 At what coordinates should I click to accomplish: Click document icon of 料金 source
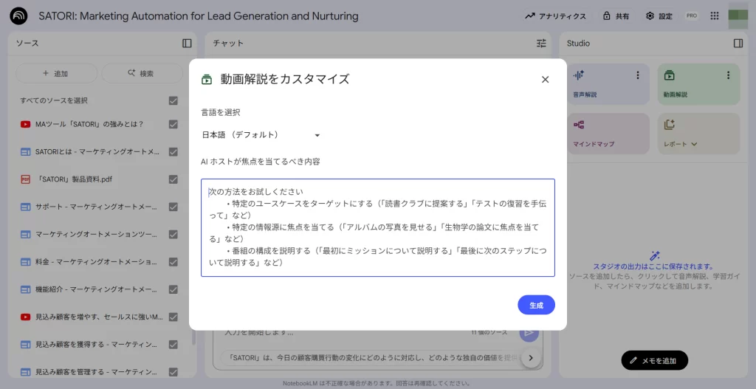click(26, 262)
